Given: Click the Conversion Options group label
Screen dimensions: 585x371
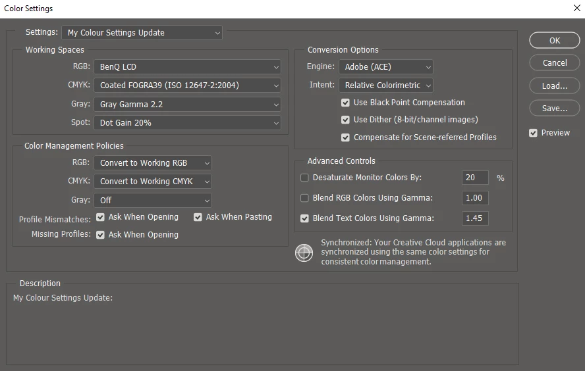Looking at the screenshot, I should pos(343,50).
